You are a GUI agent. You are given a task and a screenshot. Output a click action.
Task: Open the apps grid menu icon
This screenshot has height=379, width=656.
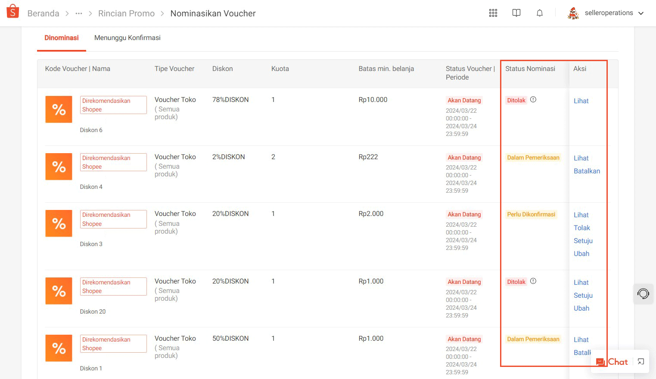click(493, 13)
